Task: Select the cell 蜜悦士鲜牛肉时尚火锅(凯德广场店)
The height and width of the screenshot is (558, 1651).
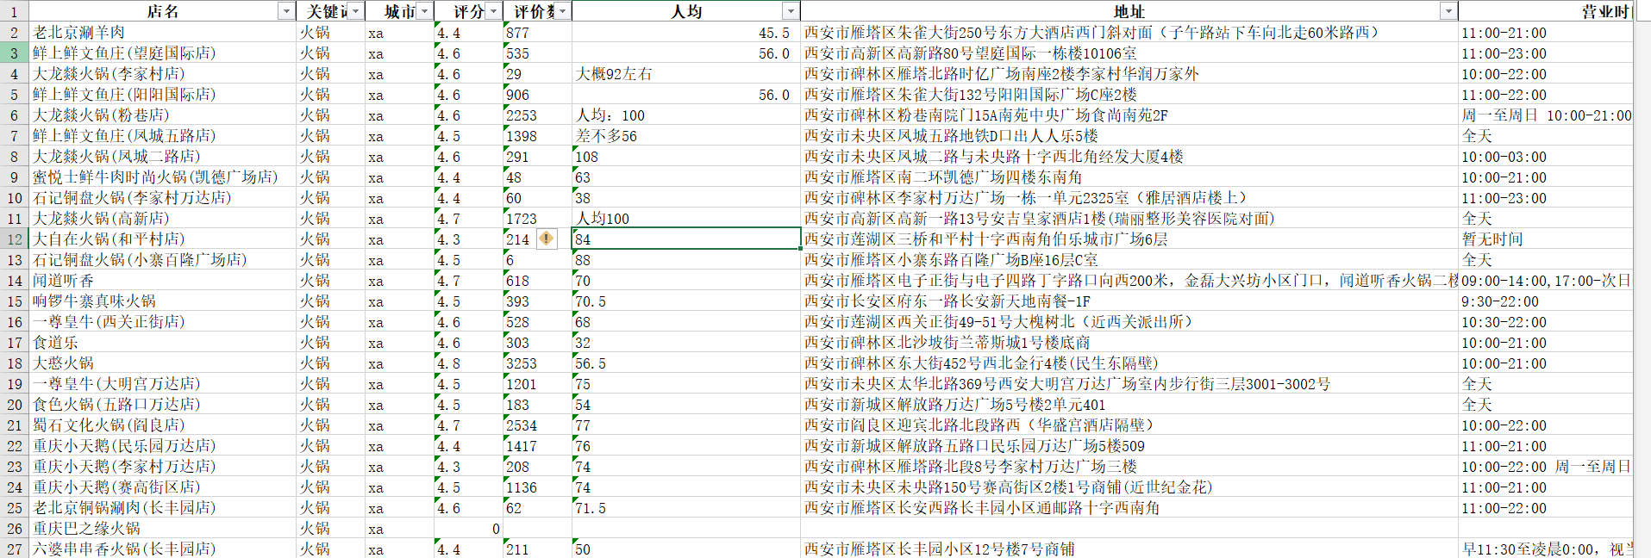Action: click(x=163, y=177)
